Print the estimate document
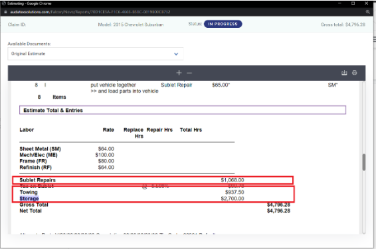 pyautogui.click(x=355, y=73)
